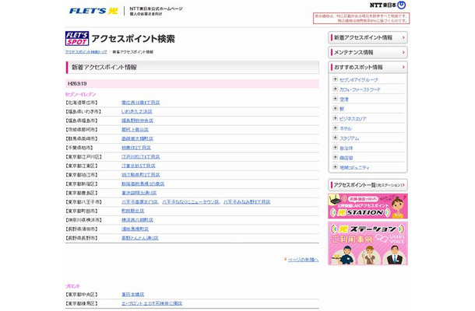This screenshot has width=475, height=311.
Task: Open the store link in 茨城県那珂市 row
Action: click(x=135, y=130)
